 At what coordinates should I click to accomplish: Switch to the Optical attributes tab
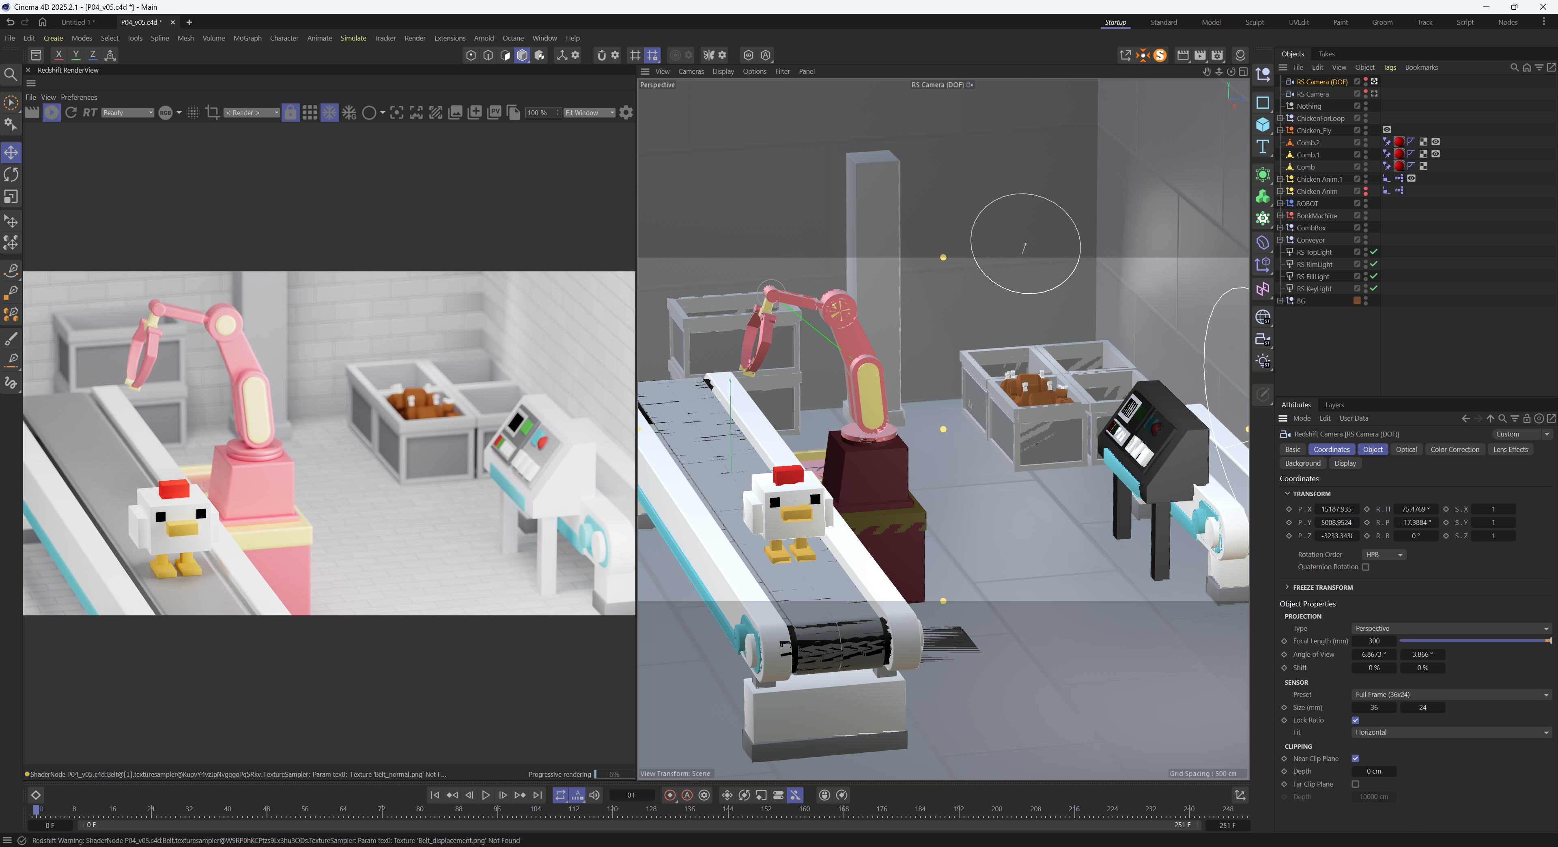(1406, 449)
